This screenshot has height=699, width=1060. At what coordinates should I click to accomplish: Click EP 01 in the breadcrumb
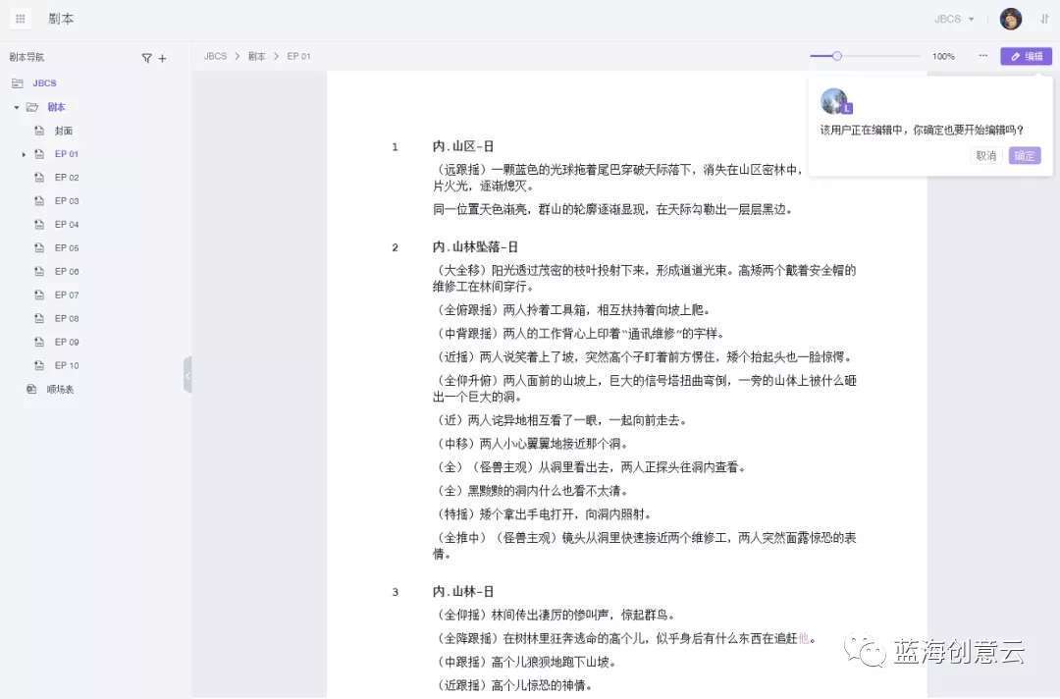click(x=298, y=56)
